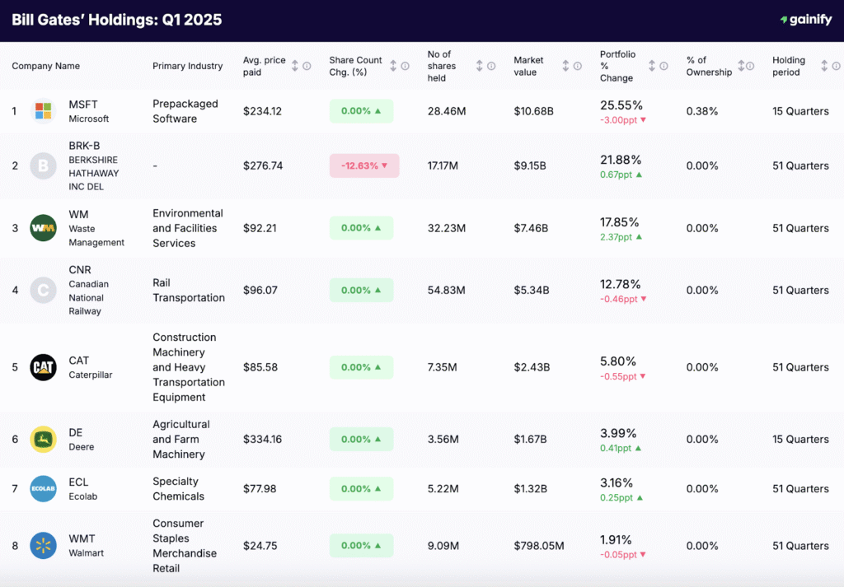Sort by No of shares held arrows
Viewport: 844px width, 587px height.
click(x=480, y=66)
